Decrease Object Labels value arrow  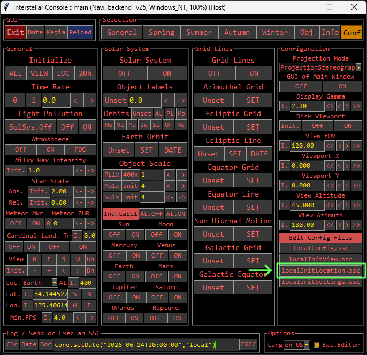click(x=168, y=100)
